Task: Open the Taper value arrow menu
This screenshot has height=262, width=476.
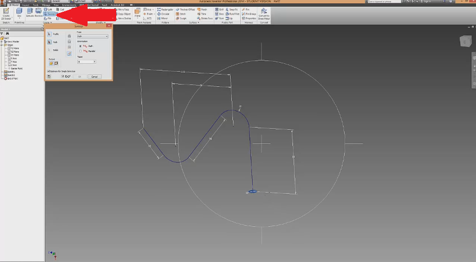Action: tap(94, 62)
